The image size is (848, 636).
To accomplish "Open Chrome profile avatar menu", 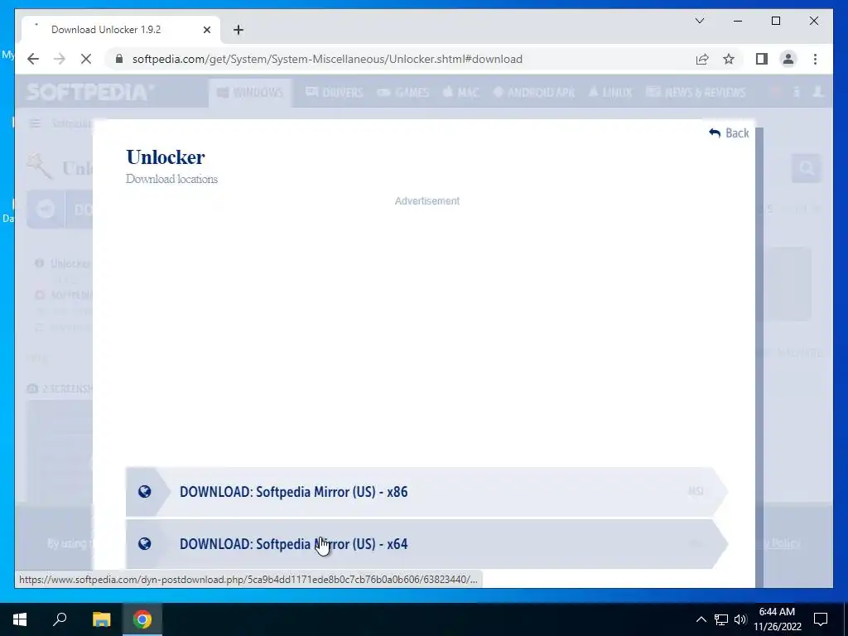I will pyautogui.click(x=788, y=59).
